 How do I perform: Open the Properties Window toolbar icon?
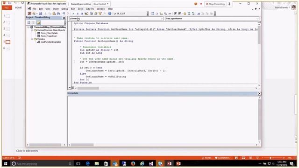tap(96, 14)
